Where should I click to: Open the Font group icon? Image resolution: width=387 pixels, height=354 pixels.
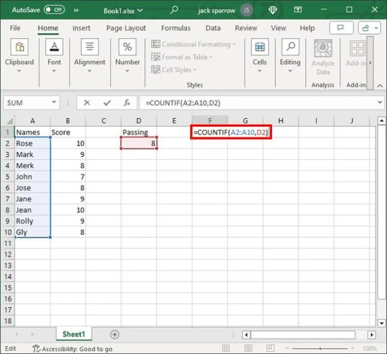(54, 48)
